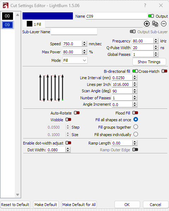
Task: Select Fill shapes individually option
Action: click(x=136, y=134)
